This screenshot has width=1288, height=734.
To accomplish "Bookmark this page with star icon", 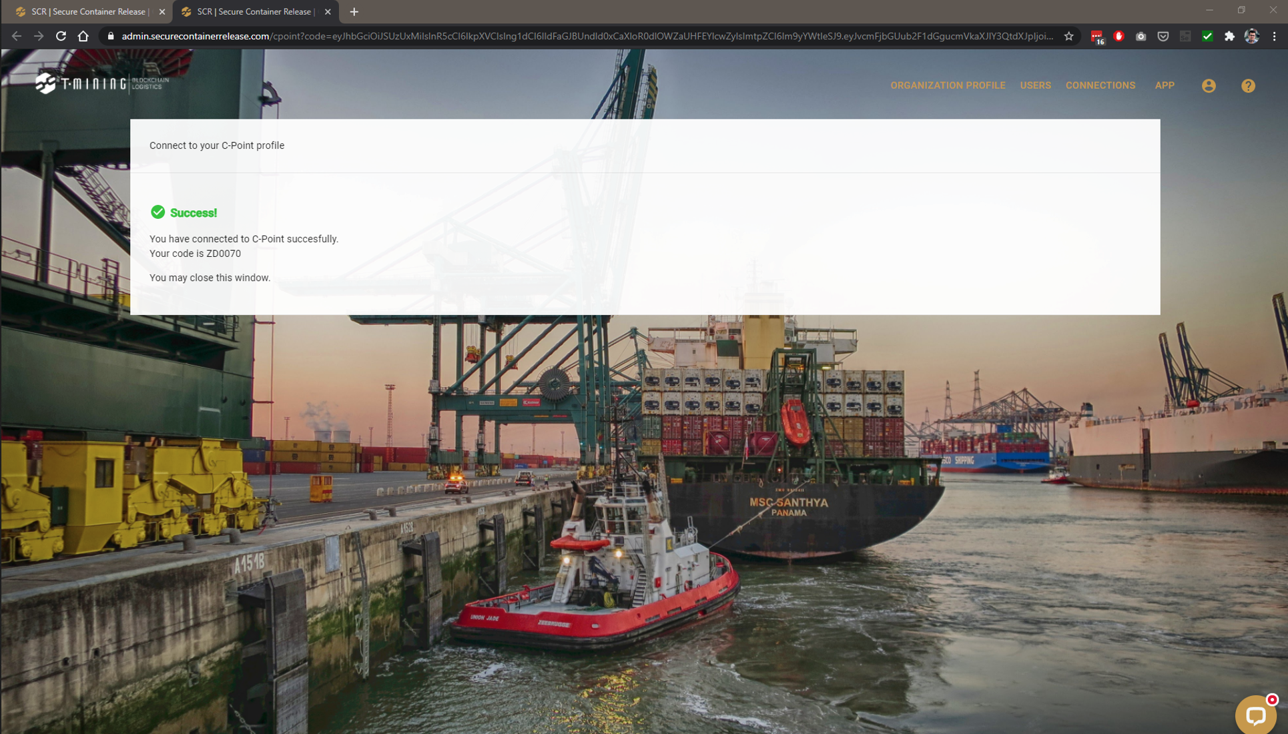I will coord(1069,36).
